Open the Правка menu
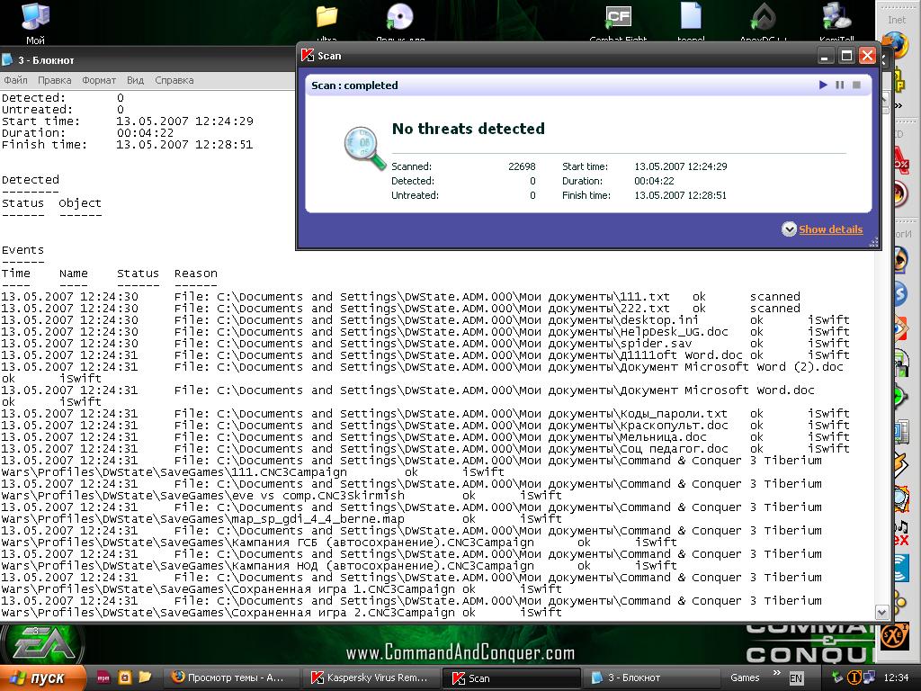 coord(55,80)
